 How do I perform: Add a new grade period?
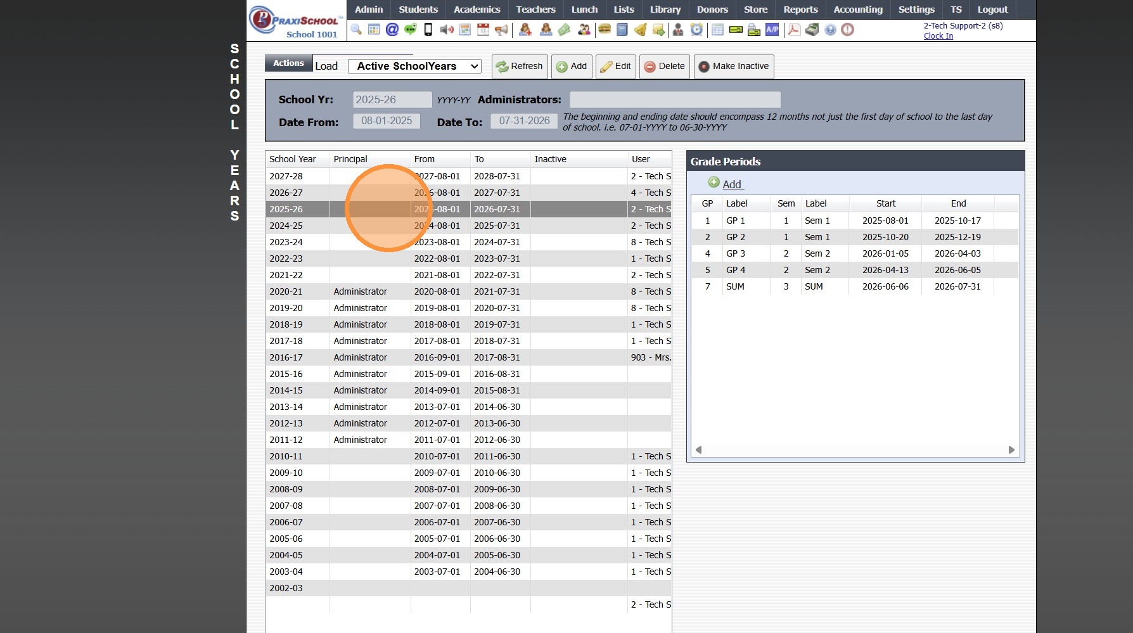coord(731,184)
